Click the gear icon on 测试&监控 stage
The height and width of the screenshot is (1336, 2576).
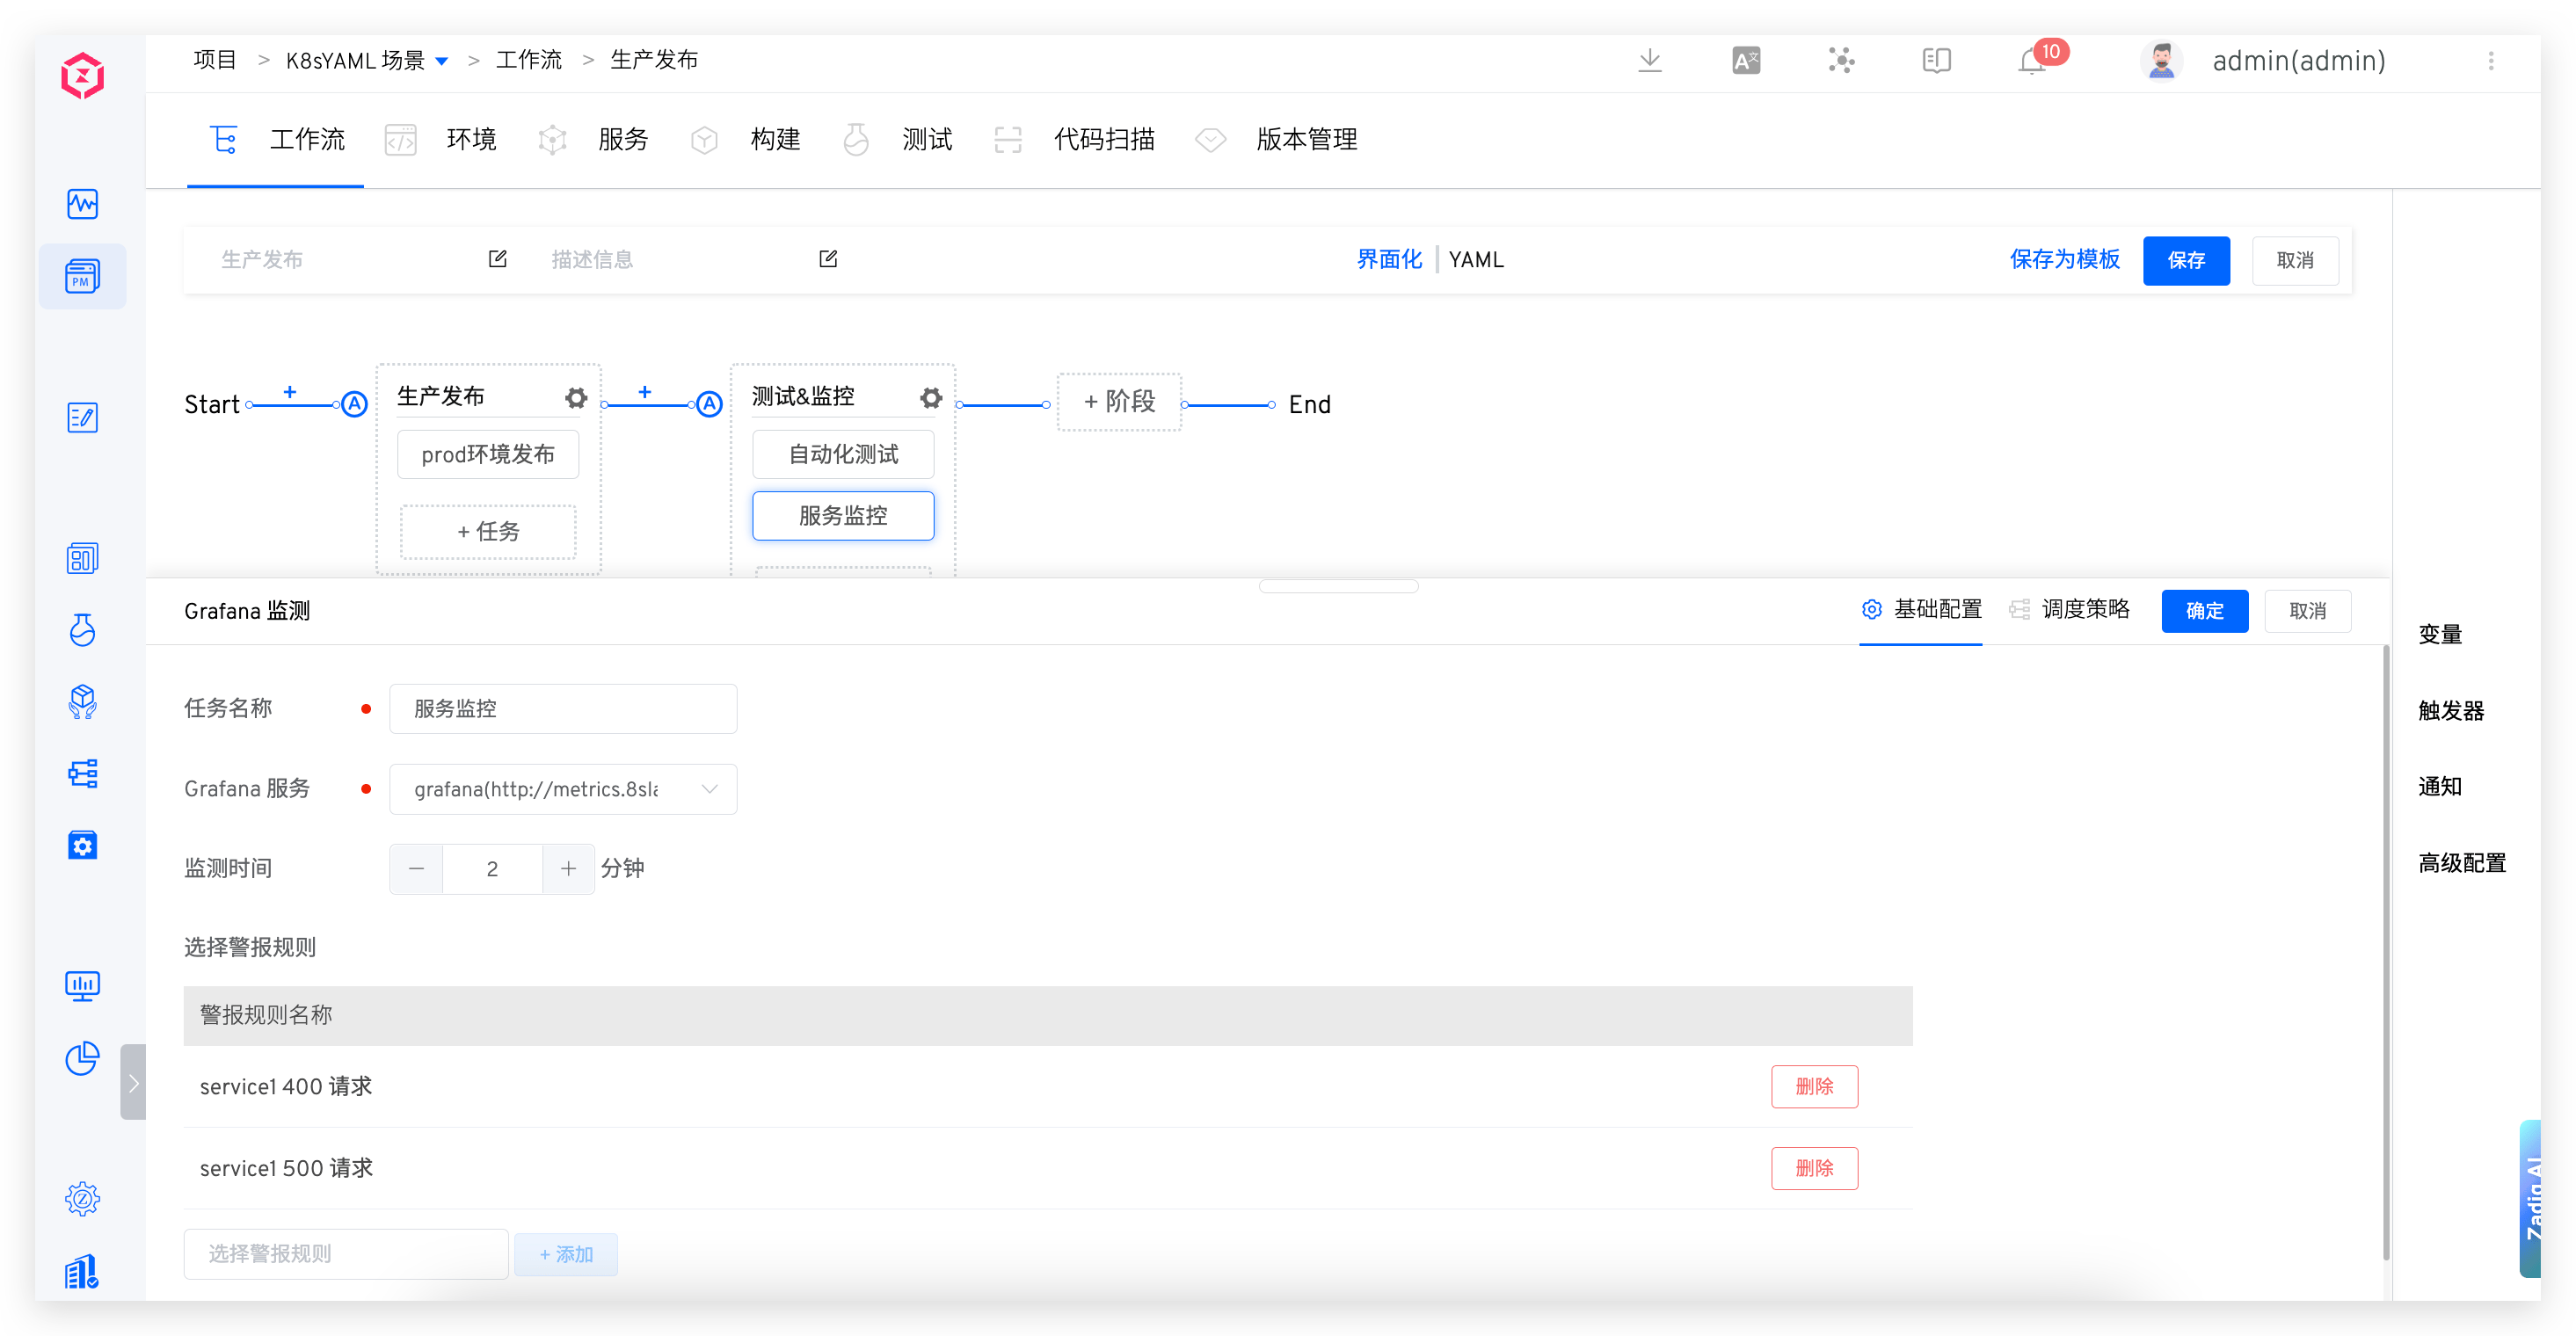click(x=931, y=398)
